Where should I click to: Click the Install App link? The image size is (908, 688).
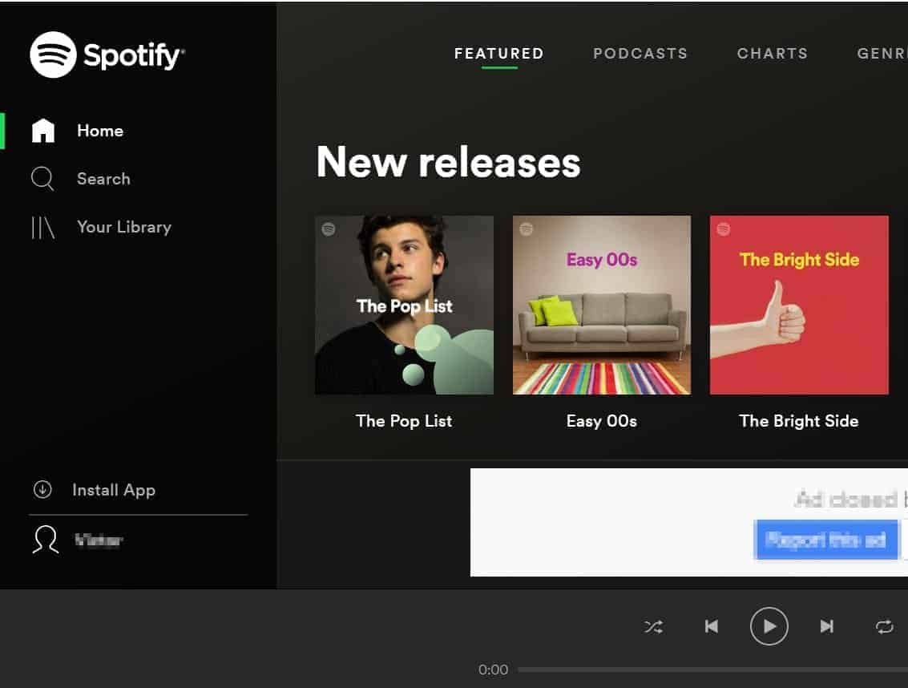click(114, 491)
